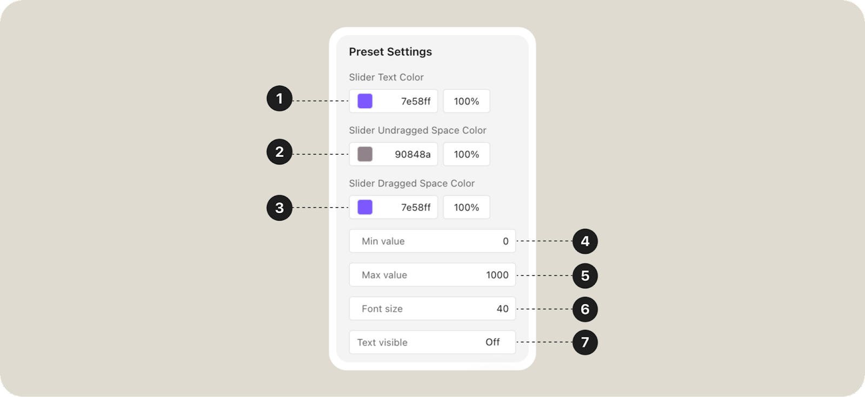Click the number 2 annotation marker
This screenshot has width=865, height=397.
coord(280,152)
